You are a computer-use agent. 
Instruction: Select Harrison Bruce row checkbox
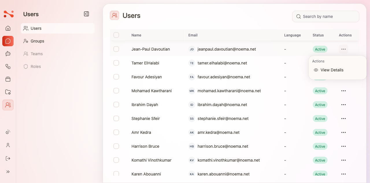point(116,146)
